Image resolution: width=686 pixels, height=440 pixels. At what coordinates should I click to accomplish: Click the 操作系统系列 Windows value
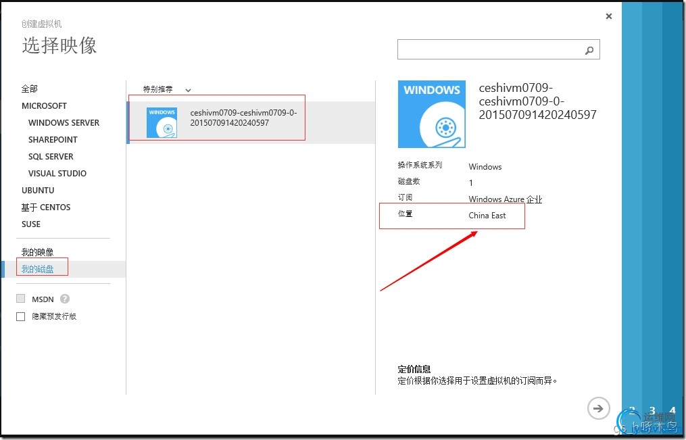[x=485, y=167]
